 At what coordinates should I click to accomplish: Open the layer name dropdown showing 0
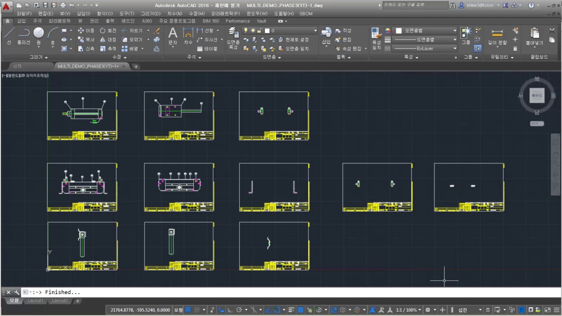279,31
